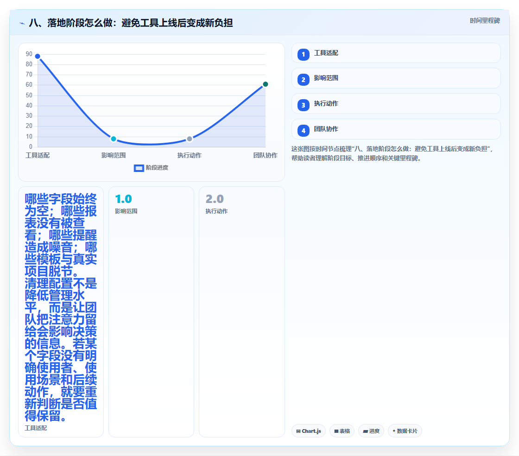Viewport: 519px width, 456px height.
Task: Click the chart data point for 工具适配
Action: (x=38, y=56)
